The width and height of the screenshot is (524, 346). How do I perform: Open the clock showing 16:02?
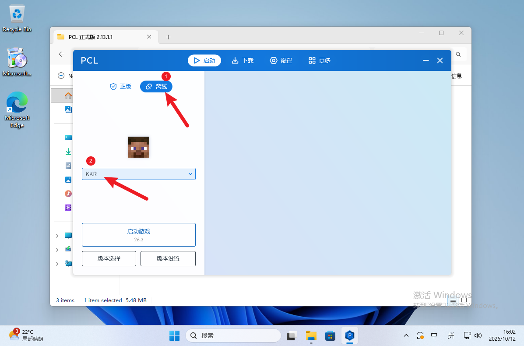click(x=502, y=335)
